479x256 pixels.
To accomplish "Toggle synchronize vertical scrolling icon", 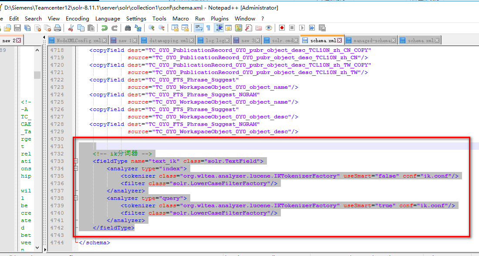I will [x=175, y=28].
